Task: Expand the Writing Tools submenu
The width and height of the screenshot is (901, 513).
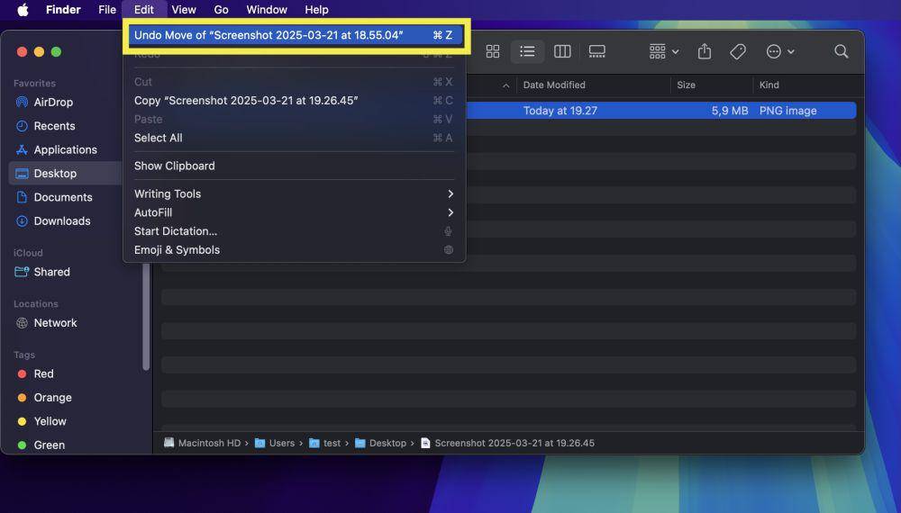Action: click(x=295, y=194)
